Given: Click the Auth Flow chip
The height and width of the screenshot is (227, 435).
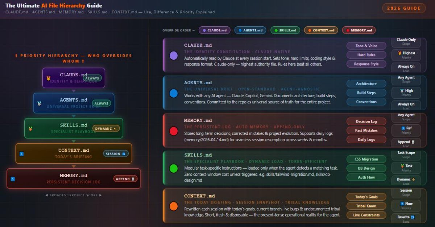Looking at the screenshot, I should point(366,177).
